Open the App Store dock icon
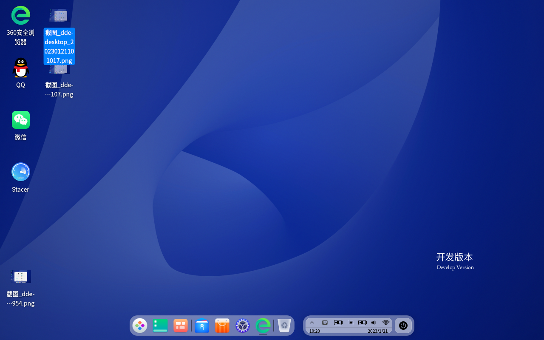544x340 pixels. (222, 326)
